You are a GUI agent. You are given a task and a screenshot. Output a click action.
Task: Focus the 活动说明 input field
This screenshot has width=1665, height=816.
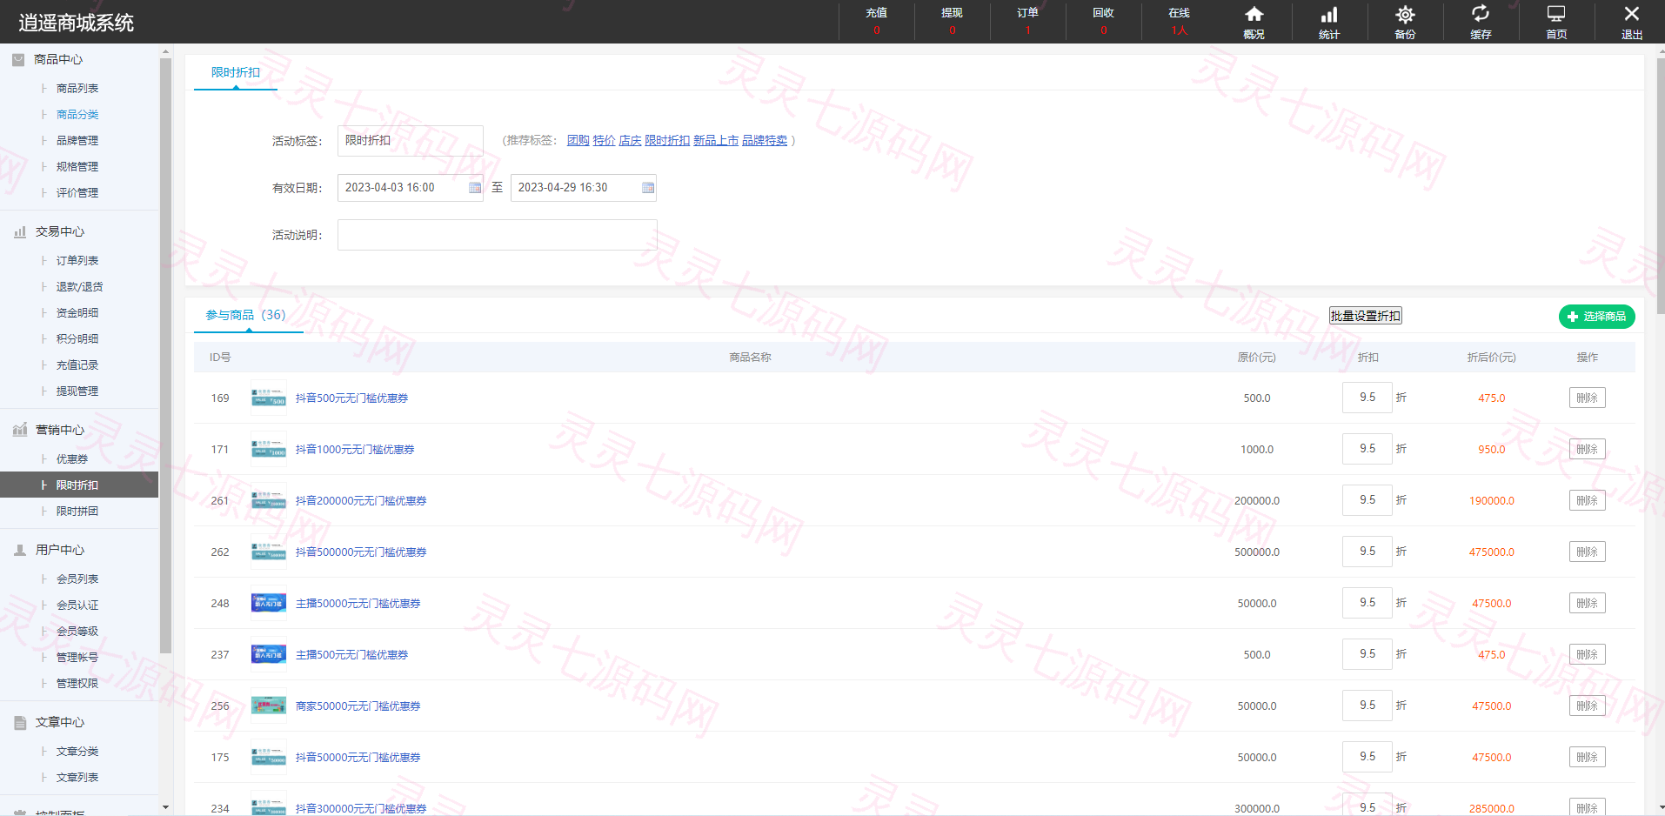coord(498,235)
